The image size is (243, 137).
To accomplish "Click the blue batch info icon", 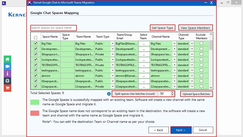I will tap(109, 94).
